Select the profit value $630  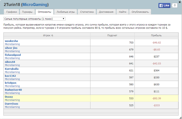[157, 85]
